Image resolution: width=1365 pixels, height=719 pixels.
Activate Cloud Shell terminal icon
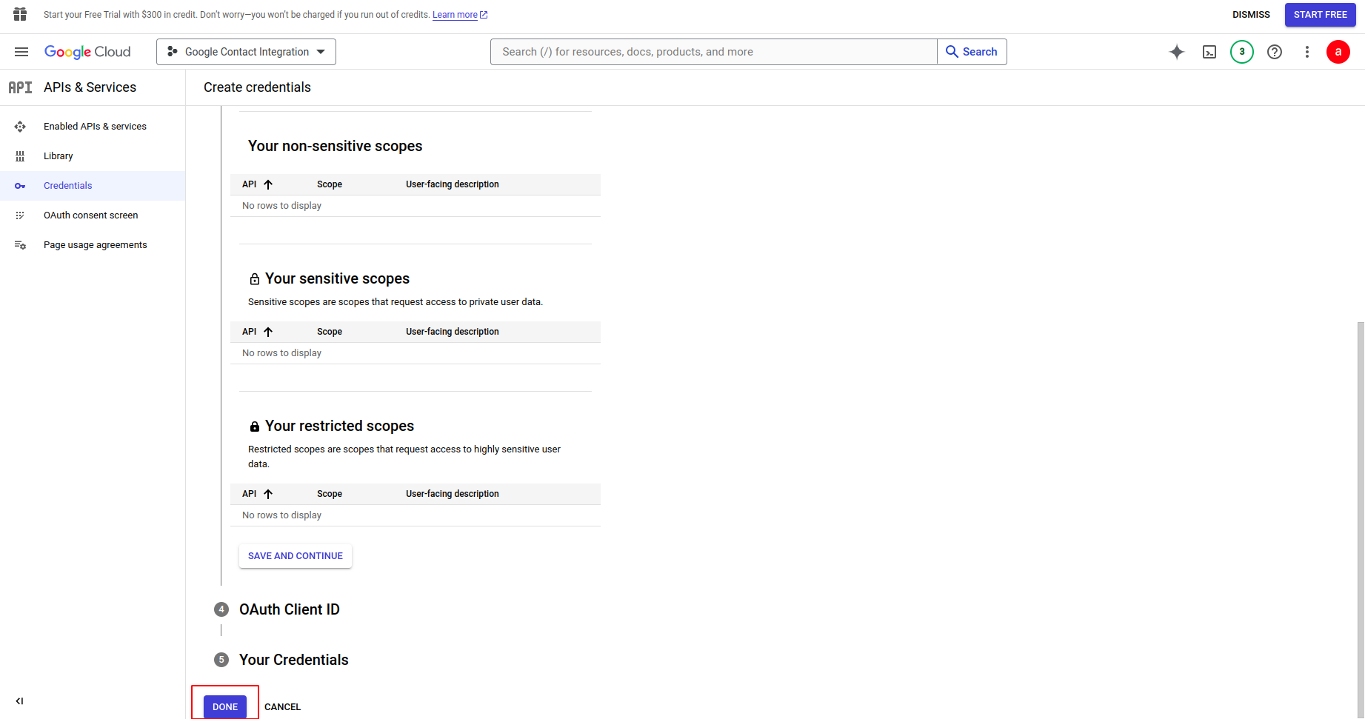point(1209,52)
